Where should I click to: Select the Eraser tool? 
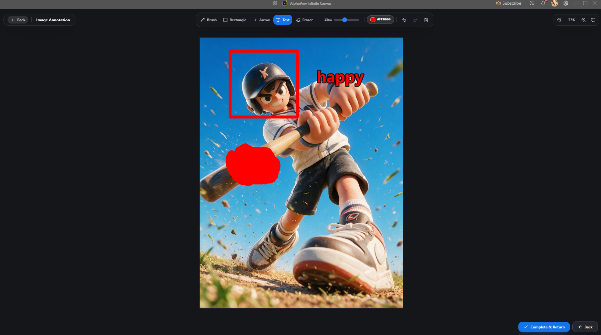[304, 20]
